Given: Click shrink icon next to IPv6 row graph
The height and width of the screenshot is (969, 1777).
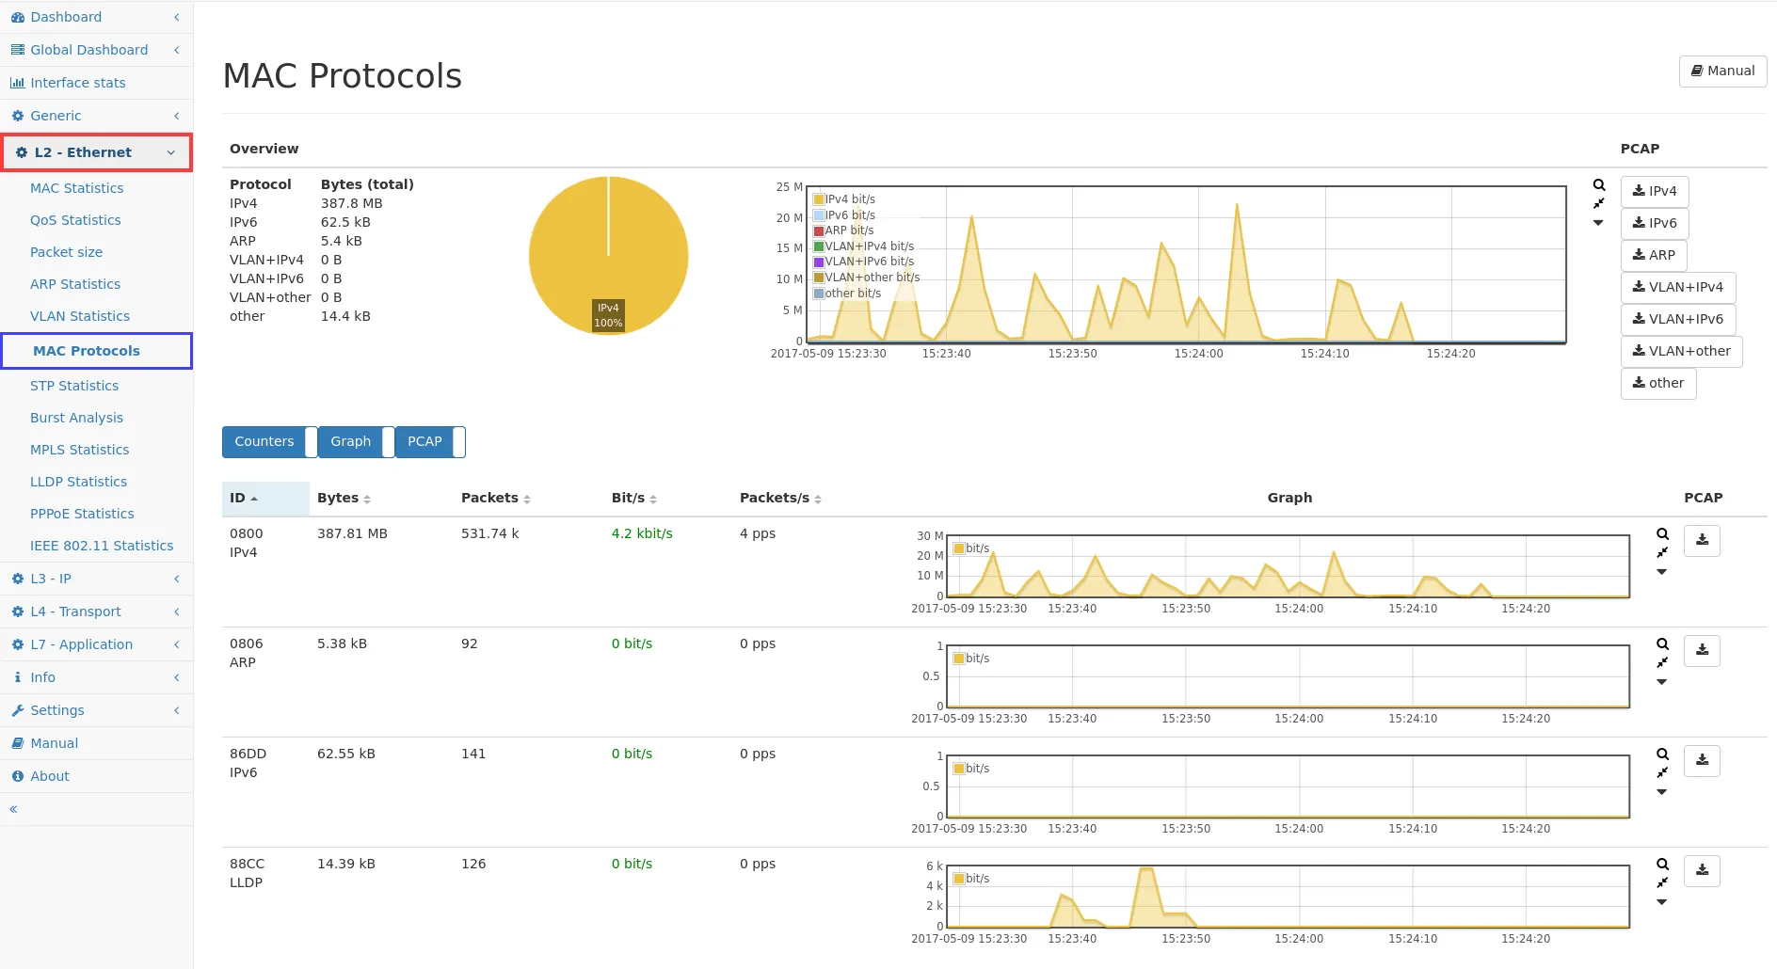Looking at the screenshot, I should point(1662,772).
